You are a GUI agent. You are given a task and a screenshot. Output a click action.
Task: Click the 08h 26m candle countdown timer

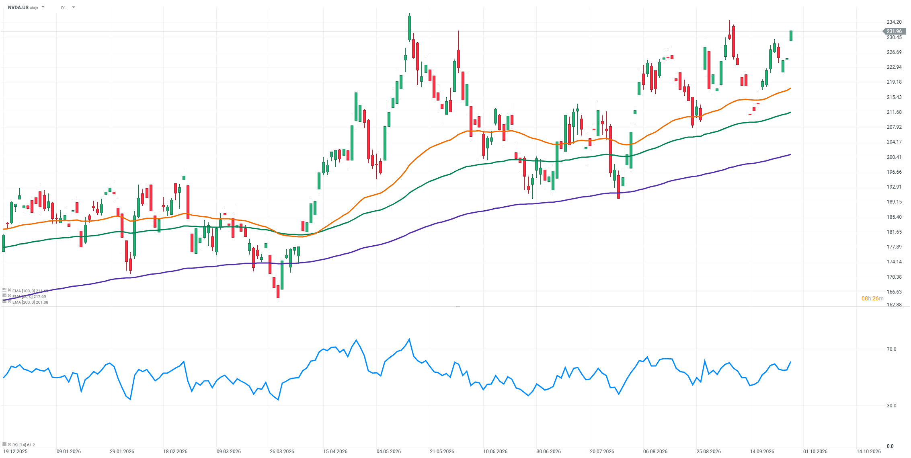872,298
